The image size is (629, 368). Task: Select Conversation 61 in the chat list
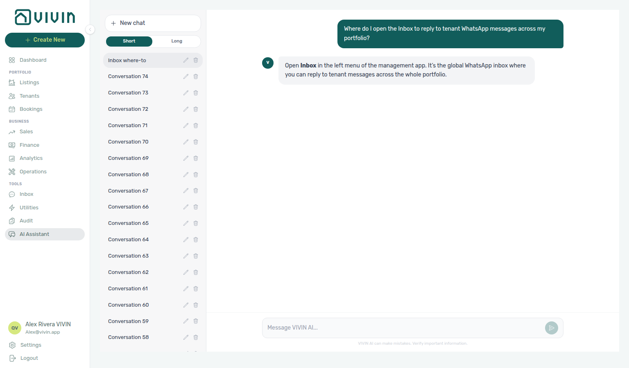153,289
